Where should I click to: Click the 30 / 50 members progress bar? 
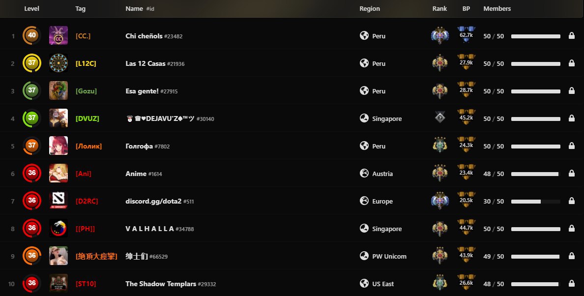point(535,201)
